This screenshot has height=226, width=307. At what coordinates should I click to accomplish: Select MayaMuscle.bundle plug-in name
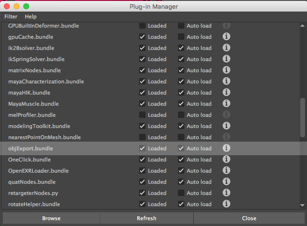tap(33, 104)
